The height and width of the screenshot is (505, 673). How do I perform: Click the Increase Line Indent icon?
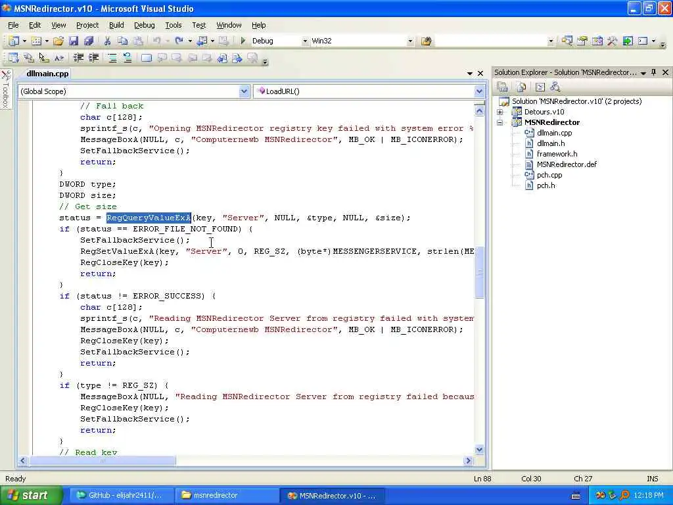[x=93, y=58]
